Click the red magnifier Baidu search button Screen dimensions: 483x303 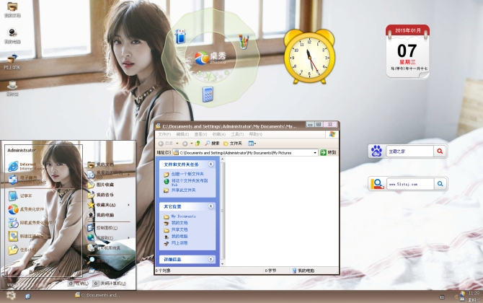(440, 151)
